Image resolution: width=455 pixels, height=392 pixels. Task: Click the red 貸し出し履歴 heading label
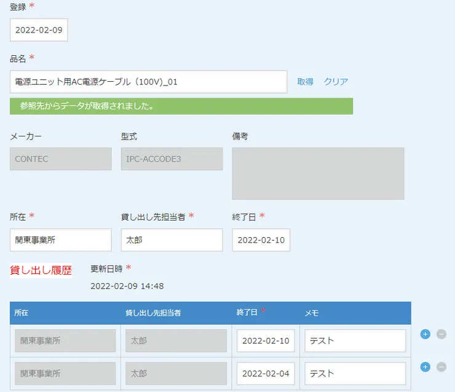(x=41, y=270)
